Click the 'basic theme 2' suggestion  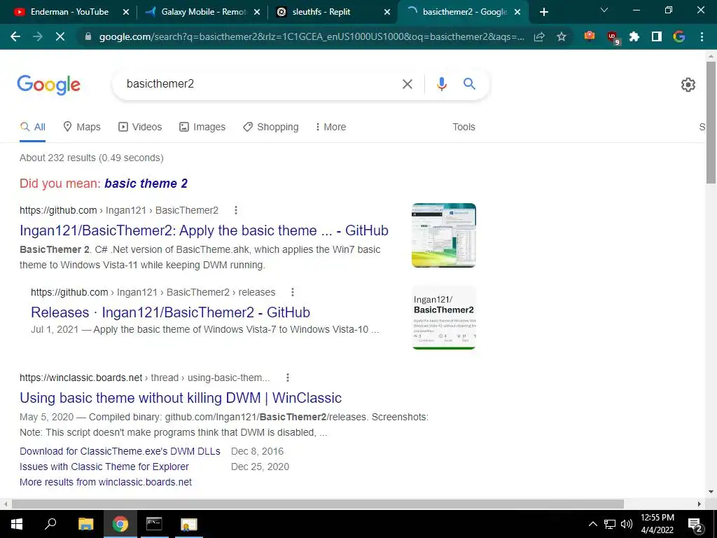(x=146, y=184)
